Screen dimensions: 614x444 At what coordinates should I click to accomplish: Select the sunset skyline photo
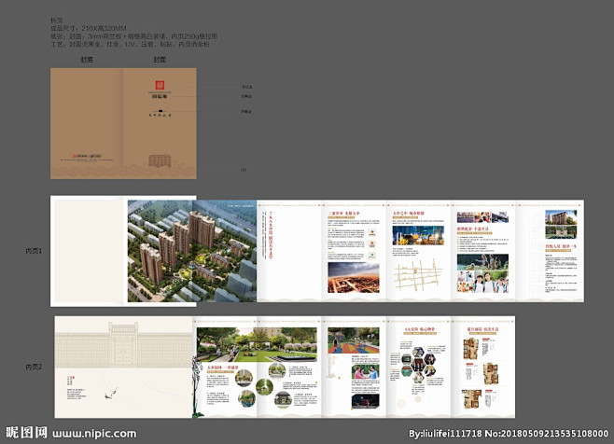tap(354, 279)
